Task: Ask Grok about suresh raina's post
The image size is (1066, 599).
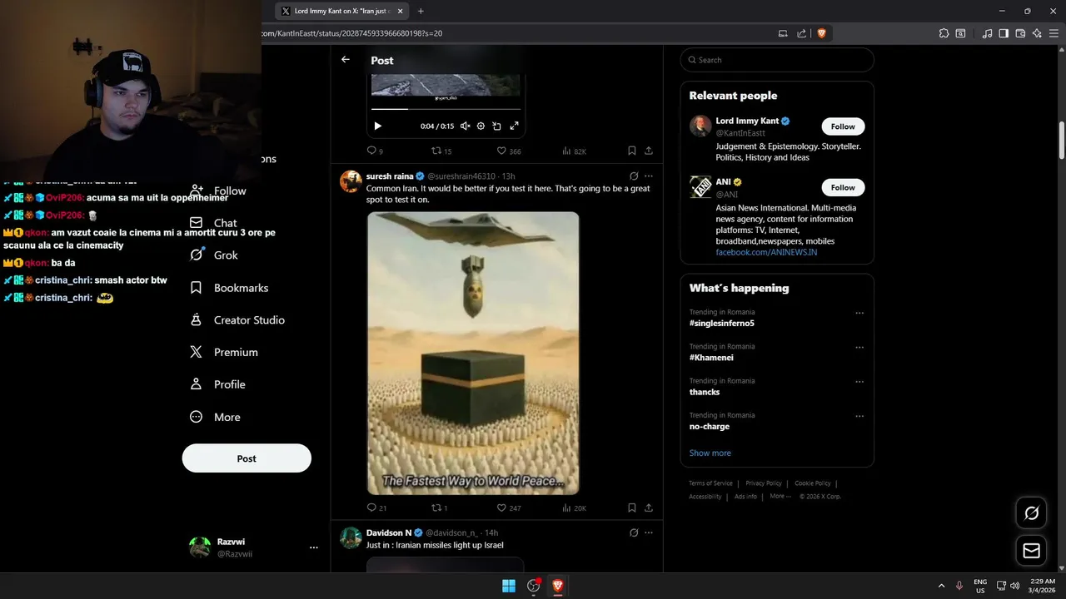Action: point(634,176)
